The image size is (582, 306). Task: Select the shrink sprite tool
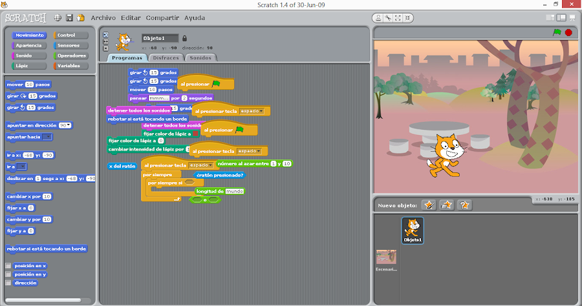pos(407,18)
